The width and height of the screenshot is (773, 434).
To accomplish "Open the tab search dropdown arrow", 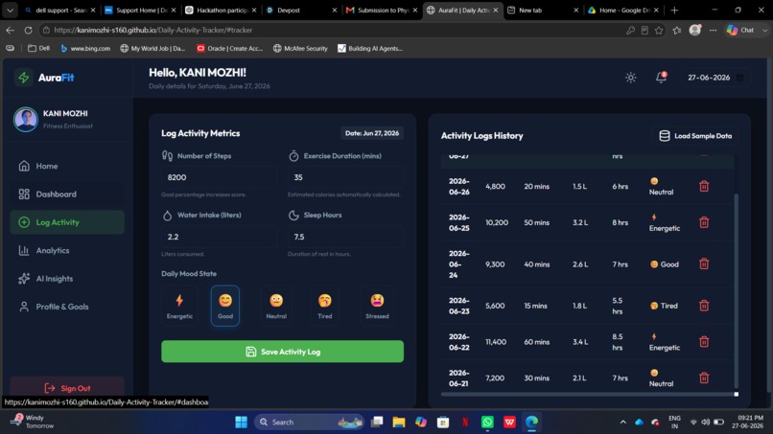I will pos(10,10).
